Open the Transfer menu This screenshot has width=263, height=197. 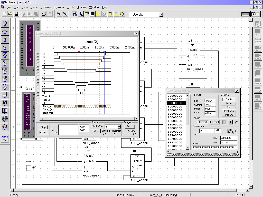tap(59, 7)
